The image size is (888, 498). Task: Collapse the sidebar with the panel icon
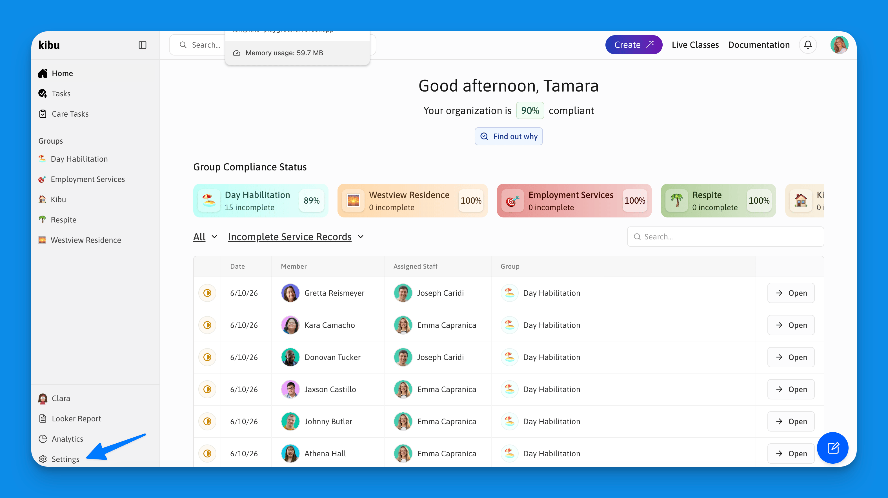click(x=142, y=45)
